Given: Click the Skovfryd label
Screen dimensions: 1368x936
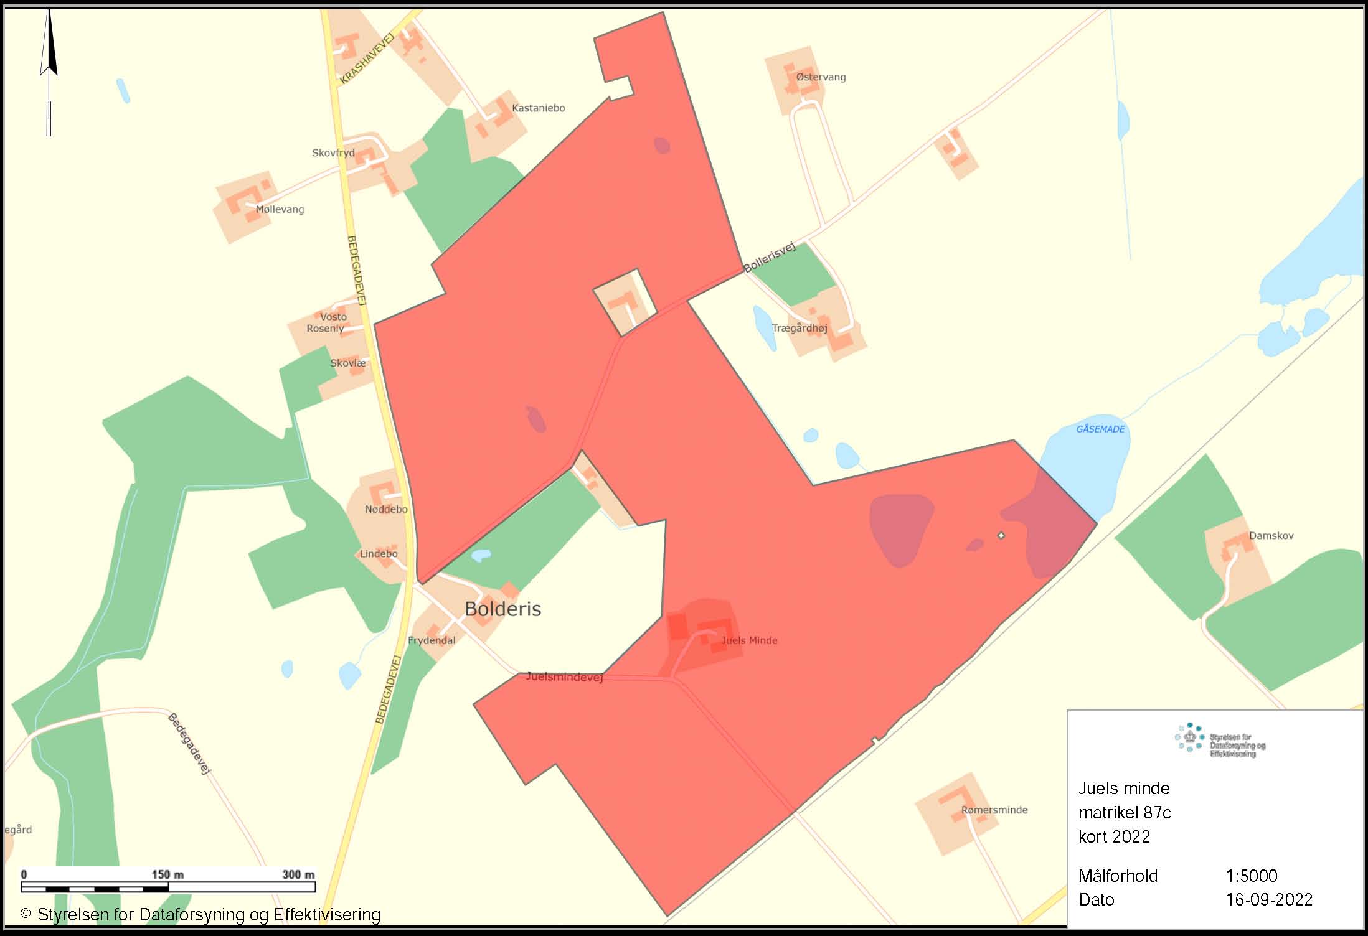Looking at the screenshot, I should coord(333,153).
